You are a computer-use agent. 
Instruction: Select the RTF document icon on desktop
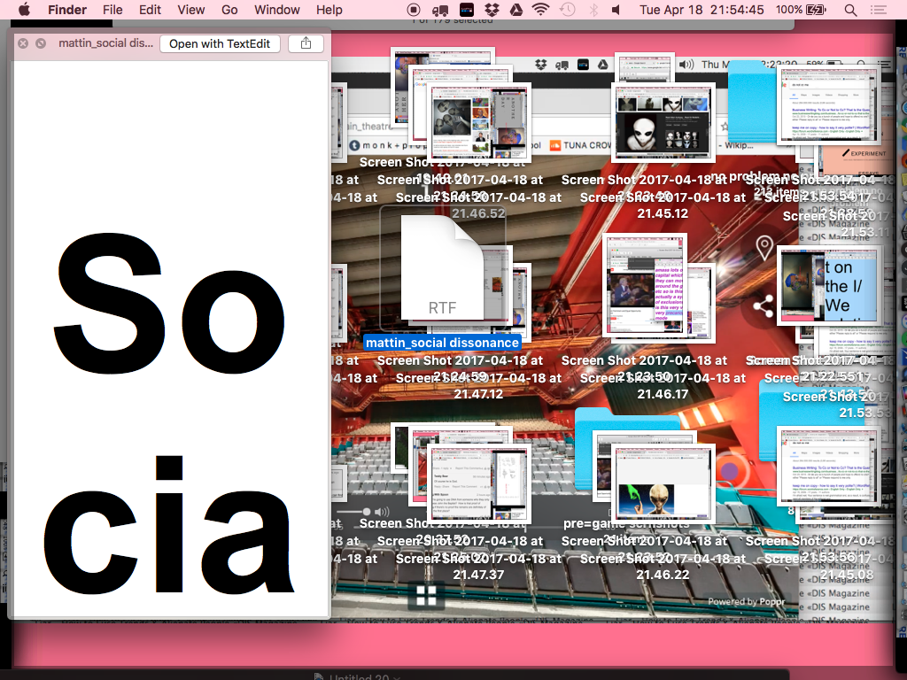[x=443, y=267]
